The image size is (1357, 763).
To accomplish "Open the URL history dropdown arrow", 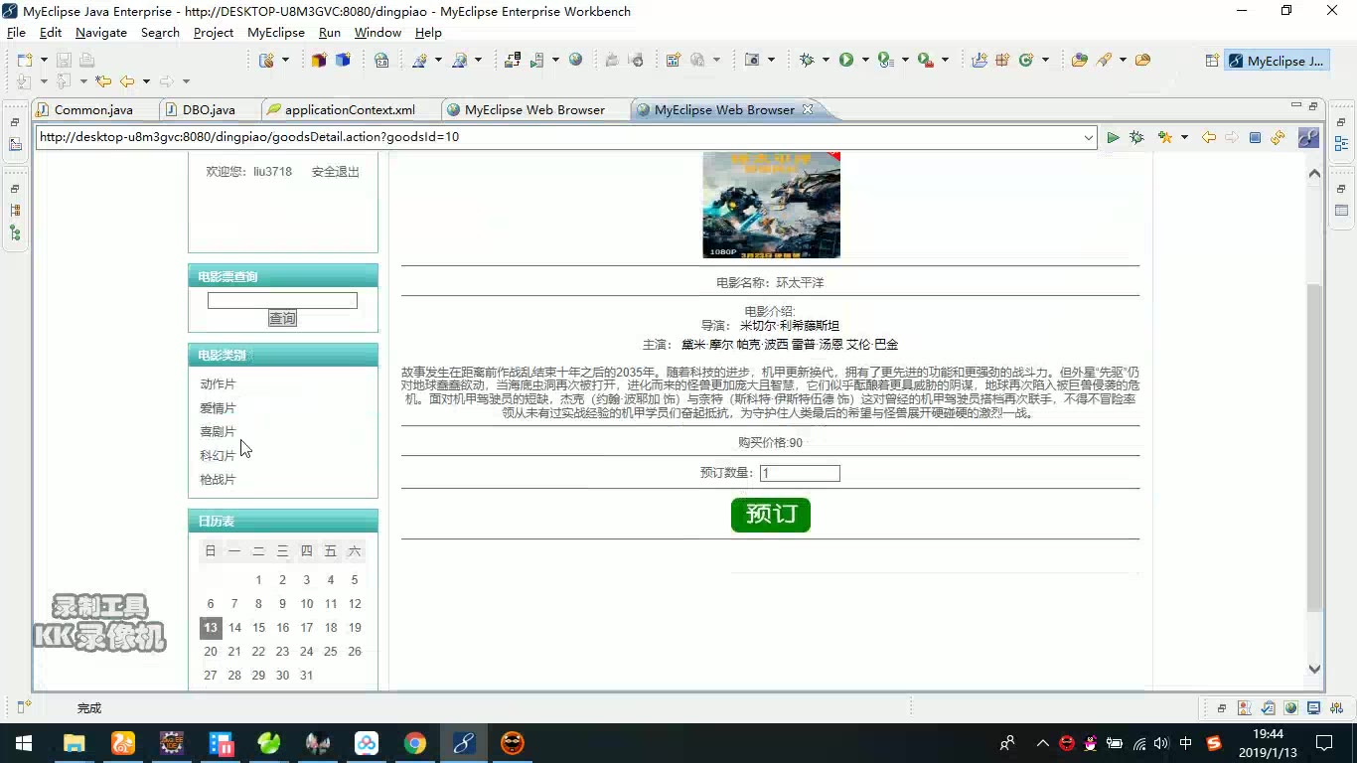I will 1089,137.
